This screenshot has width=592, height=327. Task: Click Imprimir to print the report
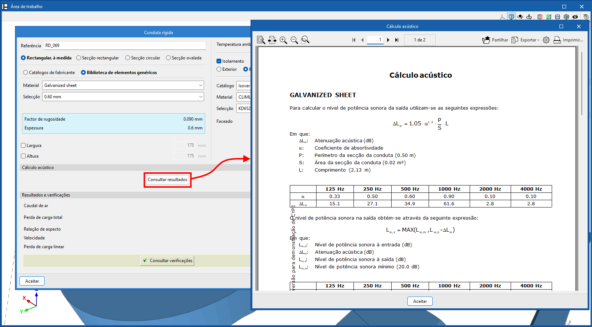[568, 40]
